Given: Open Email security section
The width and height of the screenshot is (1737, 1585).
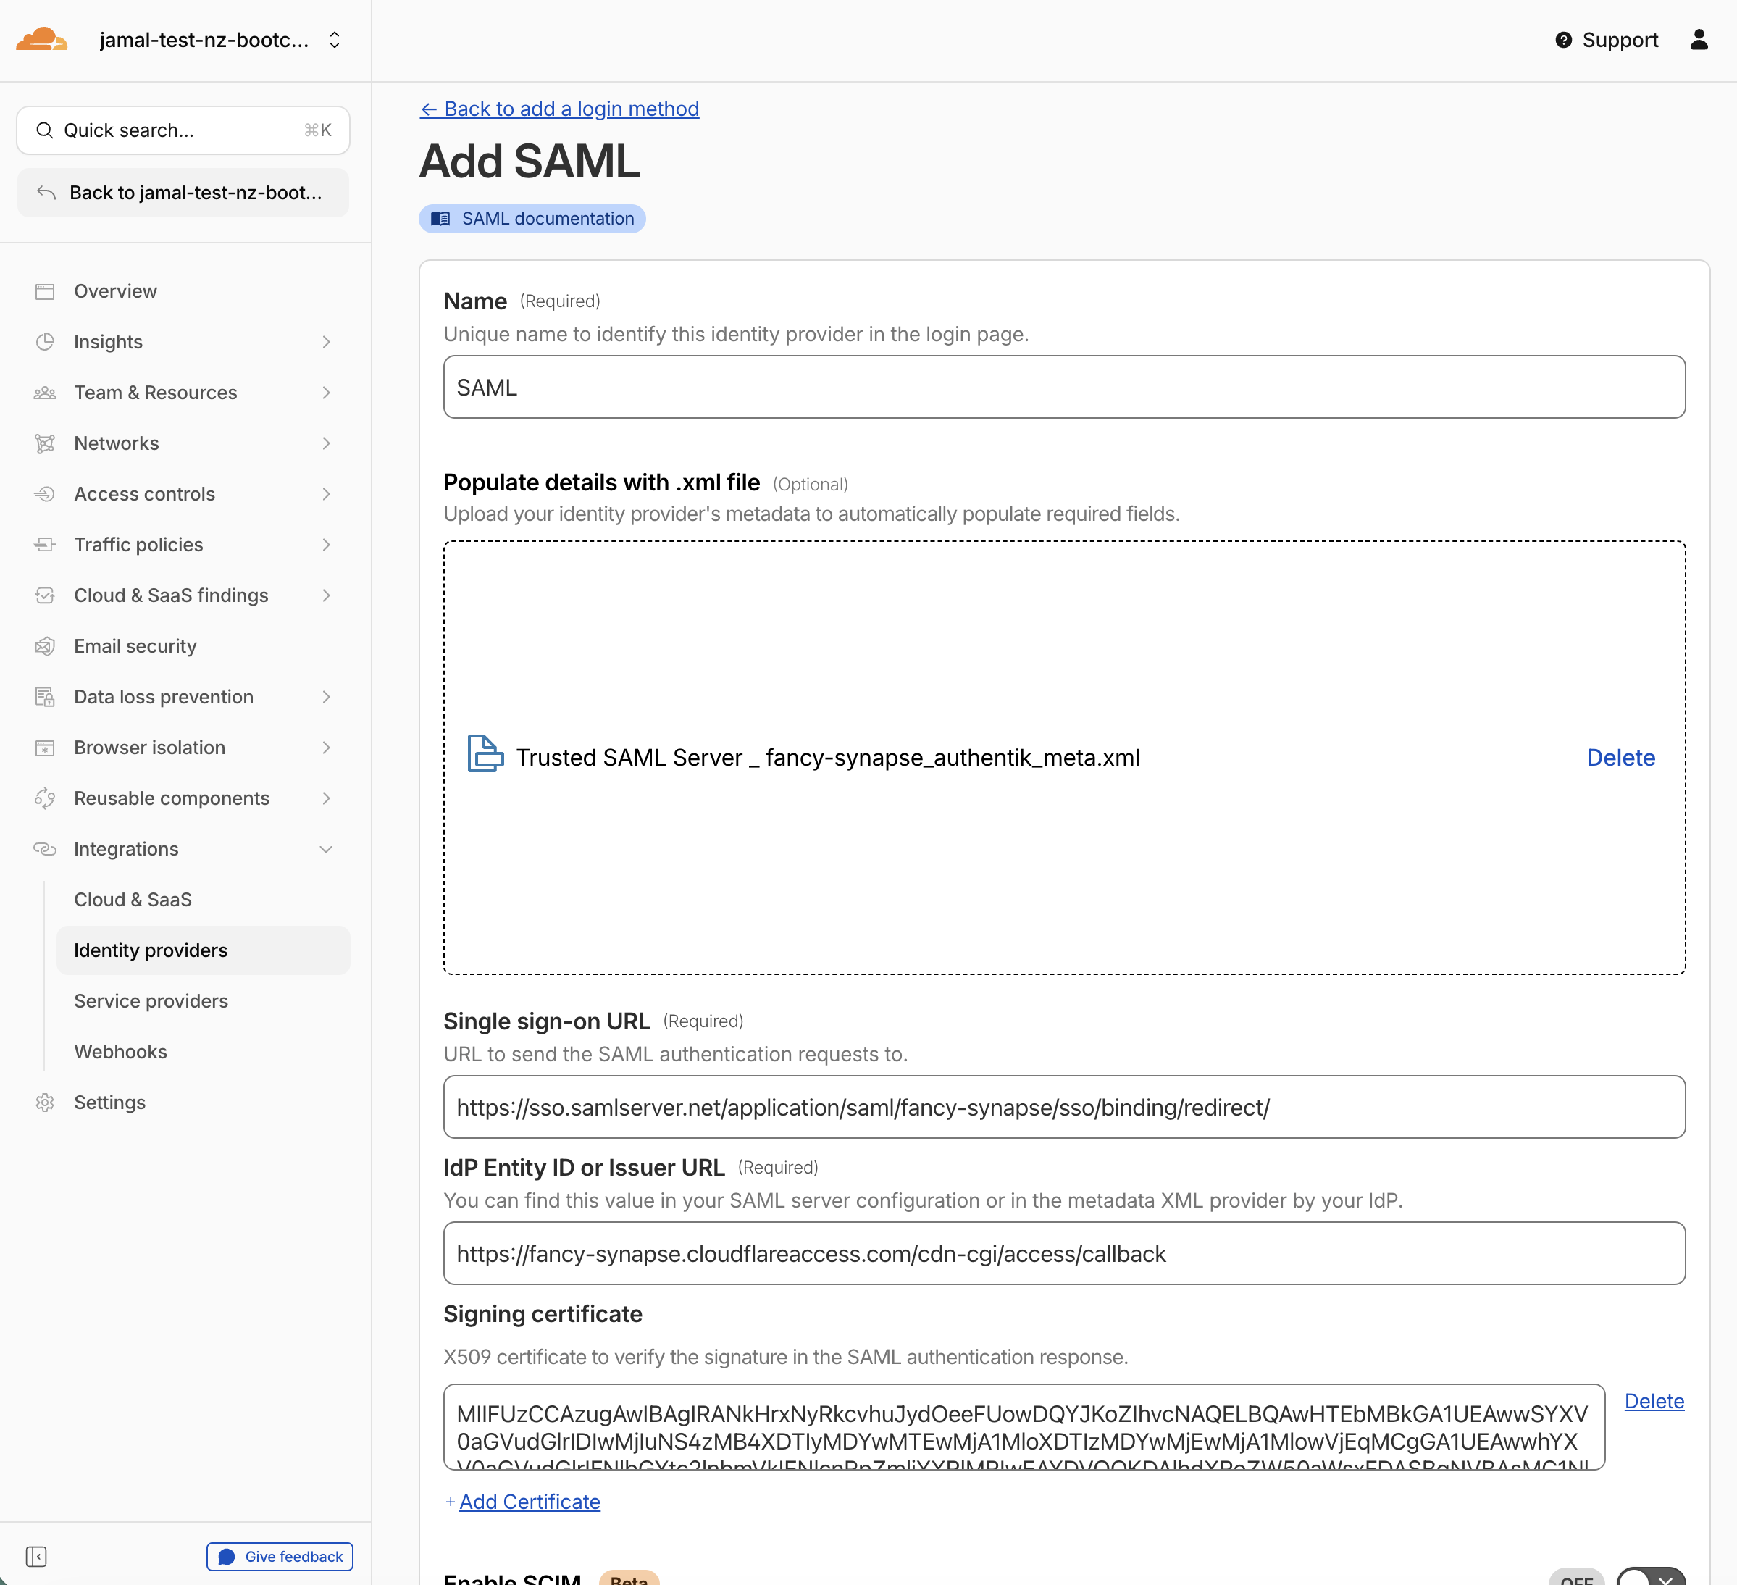Looking at the screenshot, I should click(135, 646).
